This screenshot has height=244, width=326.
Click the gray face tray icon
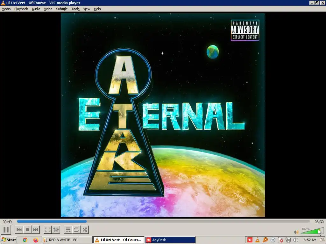273,240
